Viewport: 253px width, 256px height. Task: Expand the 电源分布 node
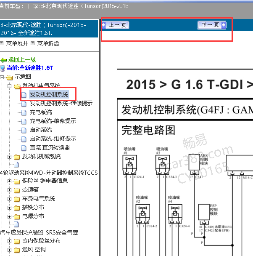point(9,216)
